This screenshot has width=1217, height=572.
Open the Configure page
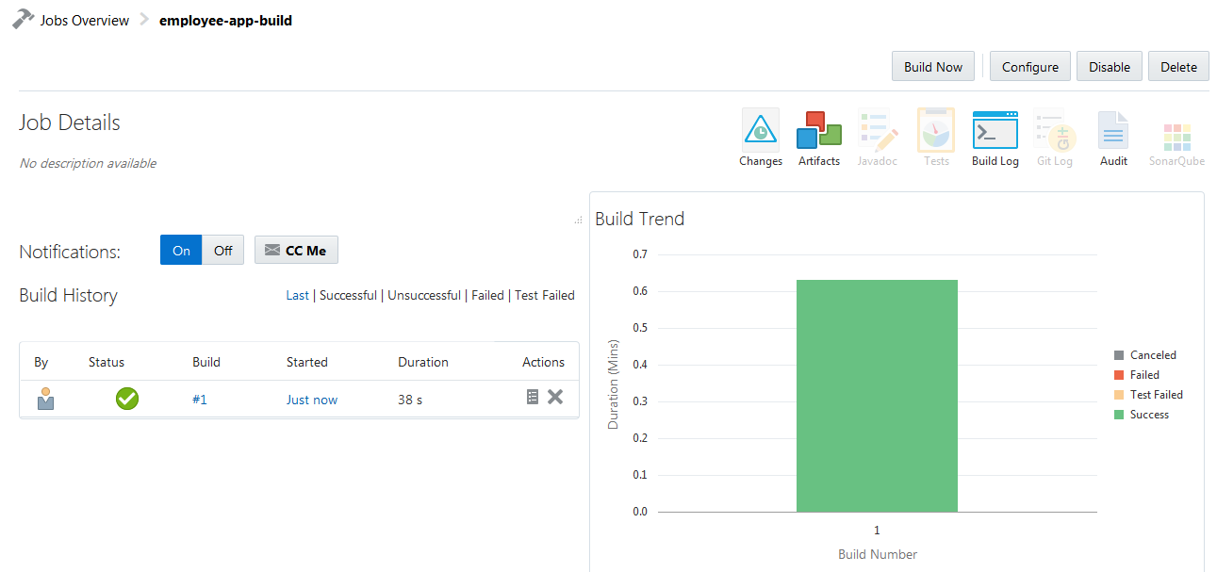point(1029,66)
